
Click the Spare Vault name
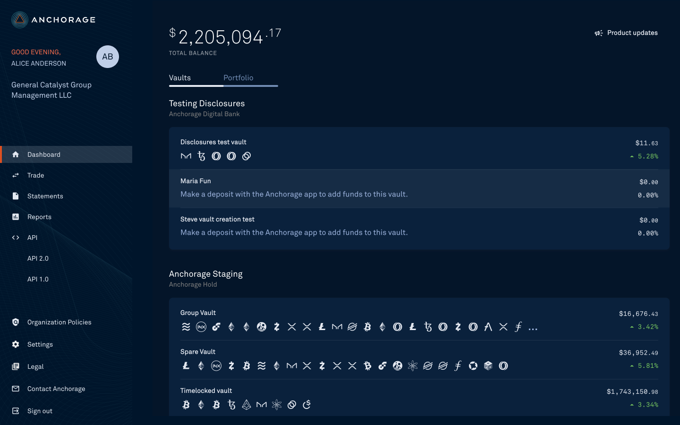198,352
